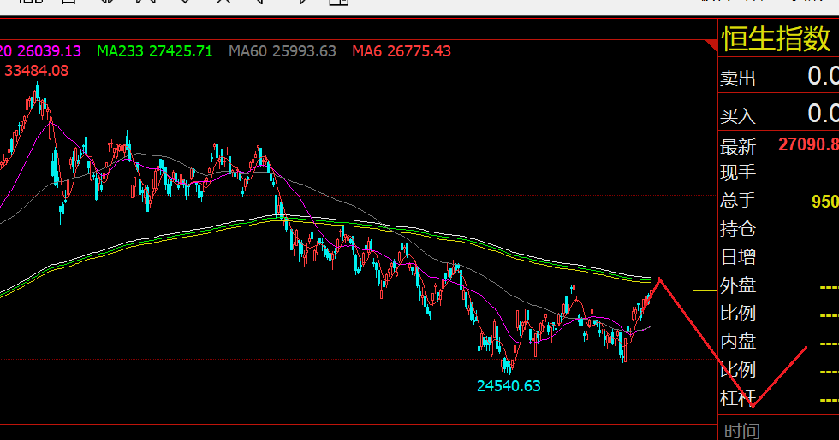Select the 买入 row in quote panel
The height and width of the screenshot is (440, 839).
click(x=778, y=114)
